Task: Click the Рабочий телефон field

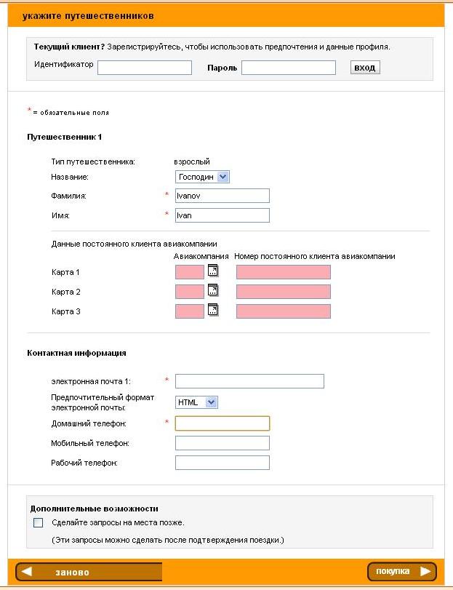Action: click(223, 463)
